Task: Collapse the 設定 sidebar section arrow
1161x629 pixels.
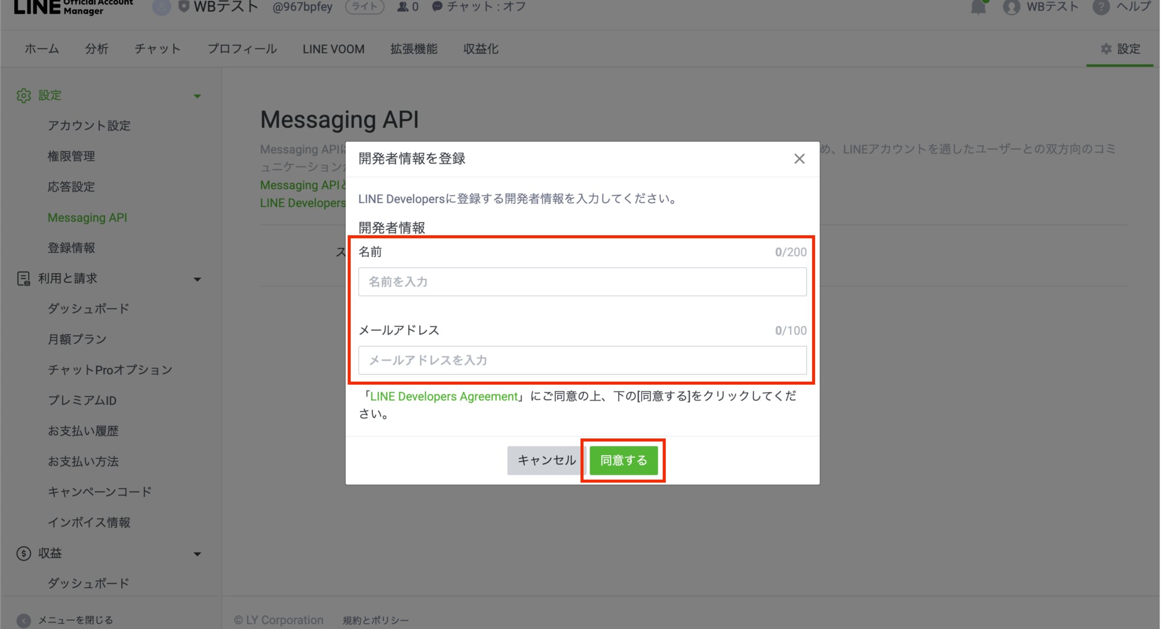Action: (x=197, y=96)
